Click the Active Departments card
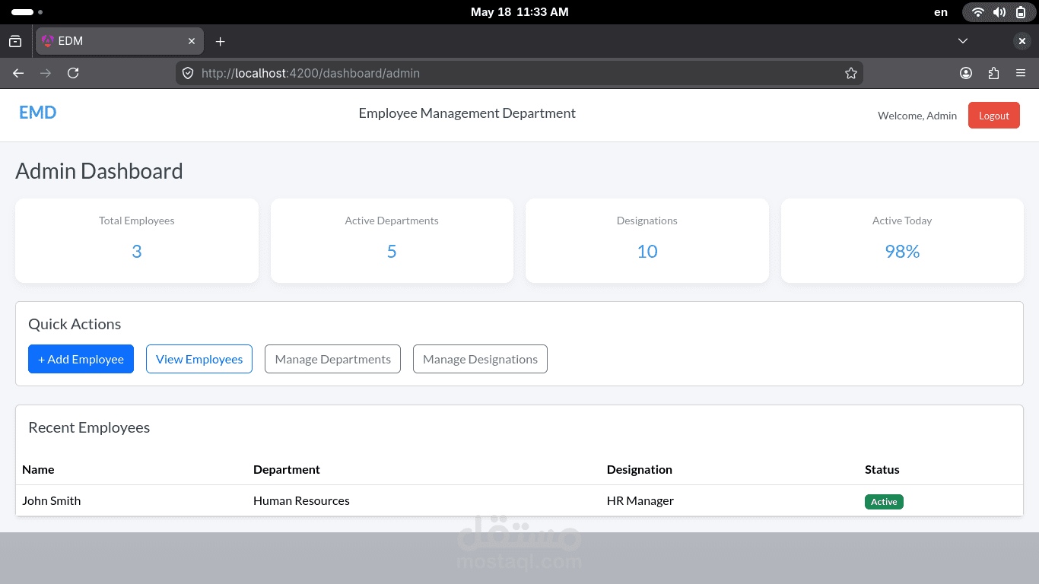The image size is (1039, 584). click(x=392, y=240)
